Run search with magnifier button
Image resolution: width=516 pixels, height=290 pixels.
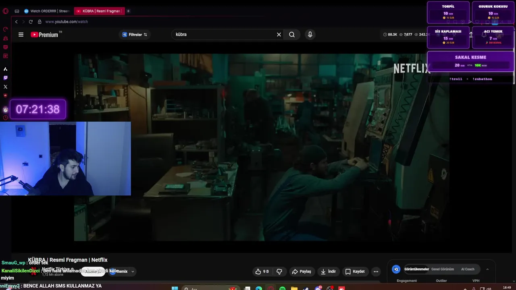(292, 35)
